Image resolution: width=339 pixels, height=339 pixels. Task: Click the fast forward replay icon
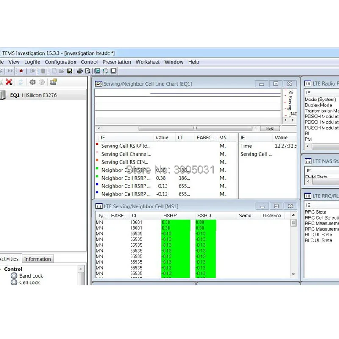pyautogui.click(x=10, y=71)
